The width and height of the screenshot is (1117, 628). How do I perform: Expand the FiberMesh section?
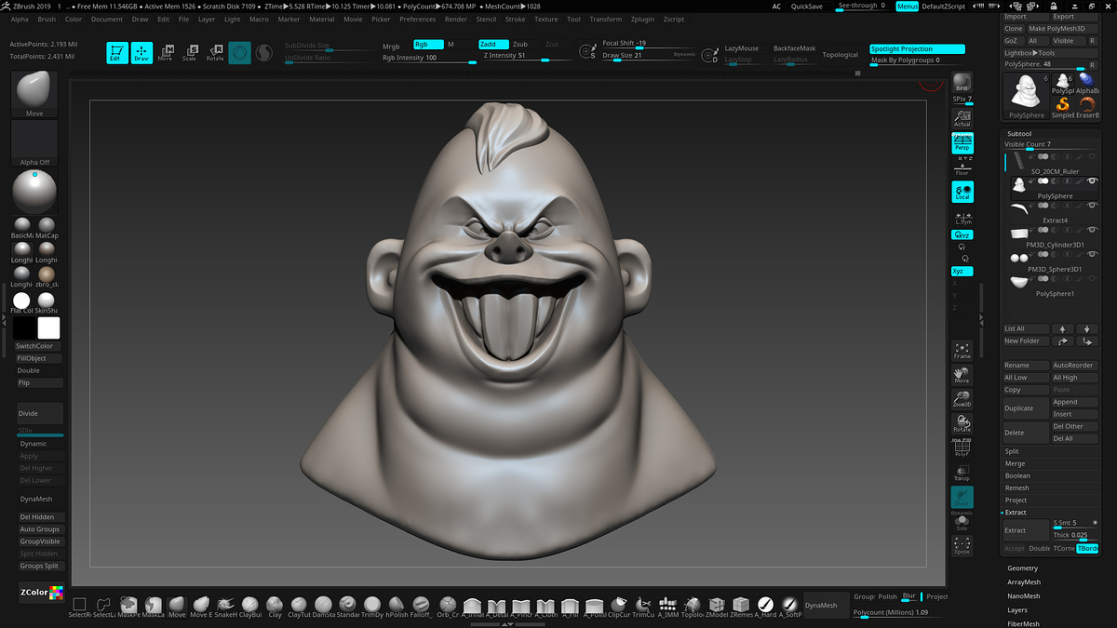click(x=1023, y=623)
